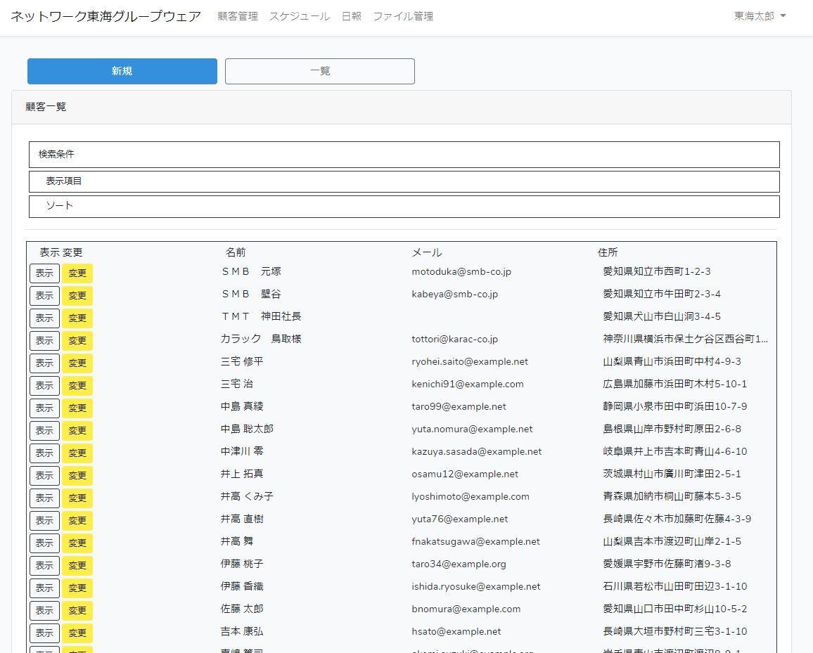
Task: Click the address 愛知県知立市西町1-2-3
Action: point(657,271)
